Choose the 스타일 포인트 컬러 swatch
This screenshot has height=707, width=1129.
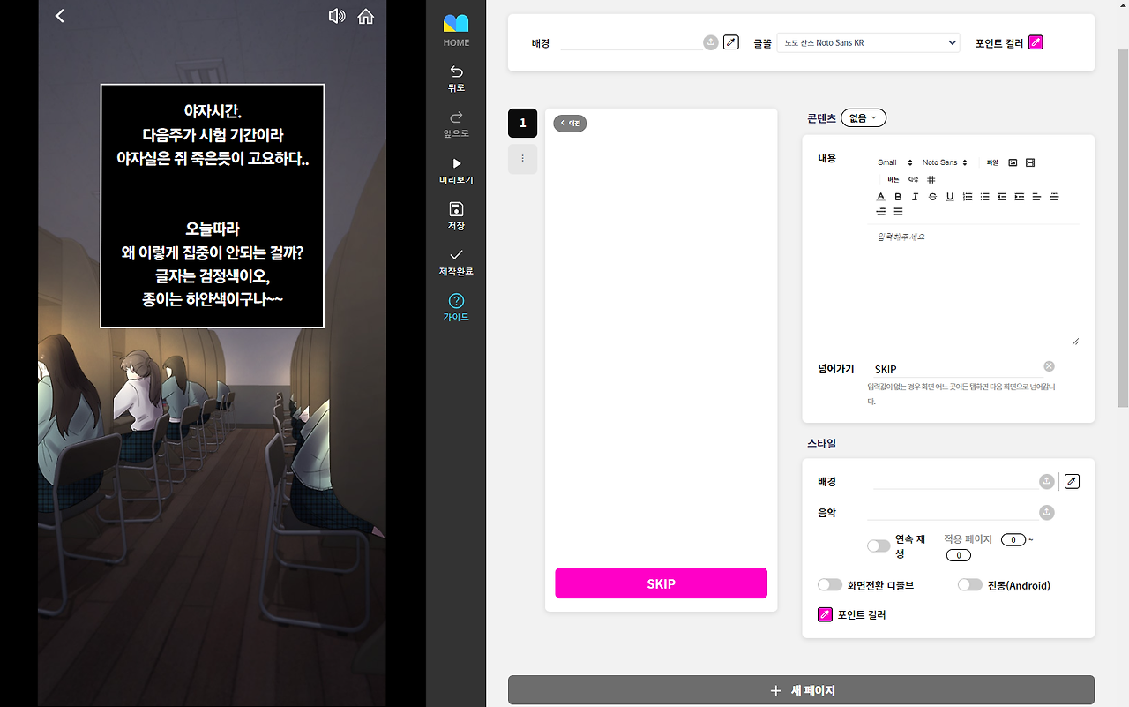825,614
